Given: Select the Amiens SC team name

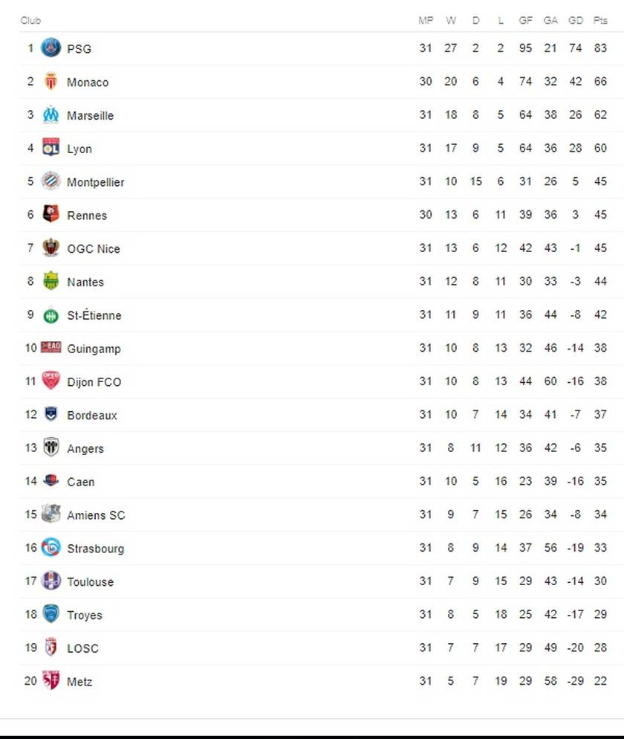Looking at the screenshot, I should pyautogui.click(x=96, y=515).
